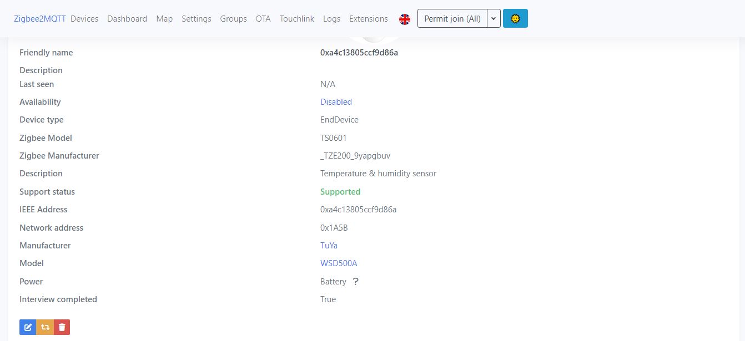Open the Permit join dropdown arrow
Viewport: 745px width, 341px height.
click(494, 18)
